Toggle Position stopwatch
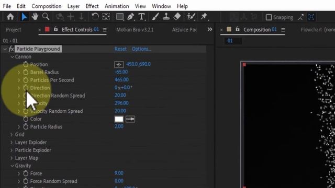Screen dimensions: 335x188 pos(26,64)
